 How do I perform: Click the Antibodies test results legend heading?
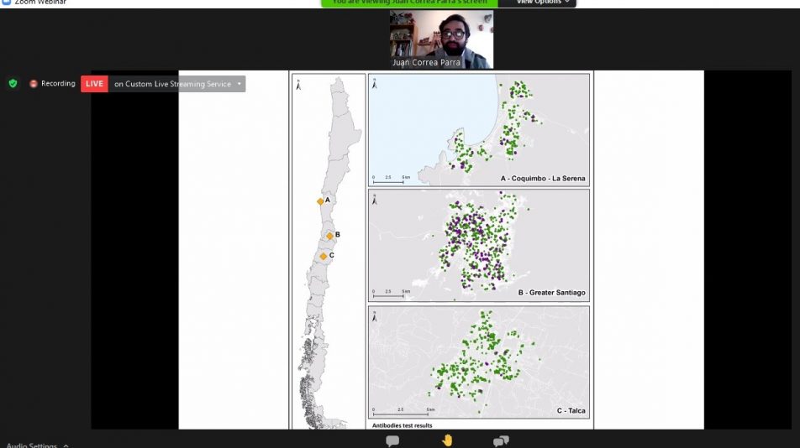pos(403,425)
